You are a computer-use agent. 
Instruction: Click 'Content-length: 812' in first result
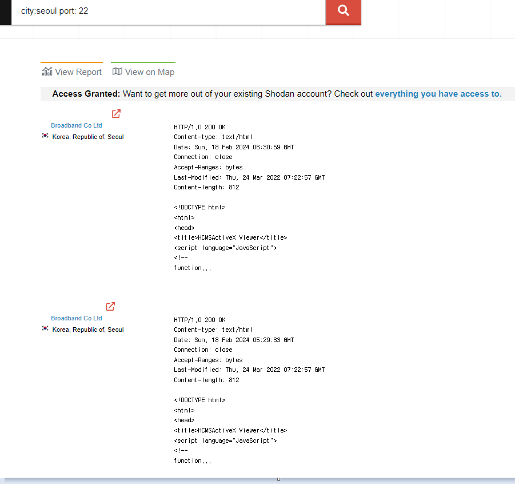click(206, 188)
